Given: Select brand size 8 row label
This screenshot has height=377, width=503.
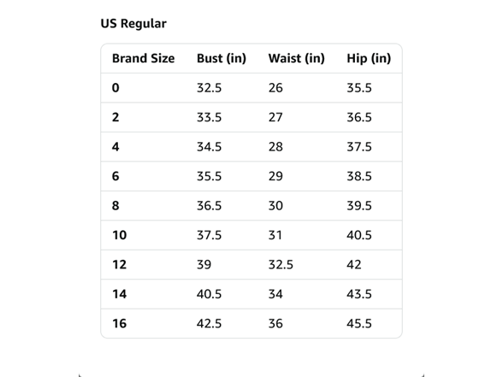Looking at the screenshot, I should [x=115, y=206].
